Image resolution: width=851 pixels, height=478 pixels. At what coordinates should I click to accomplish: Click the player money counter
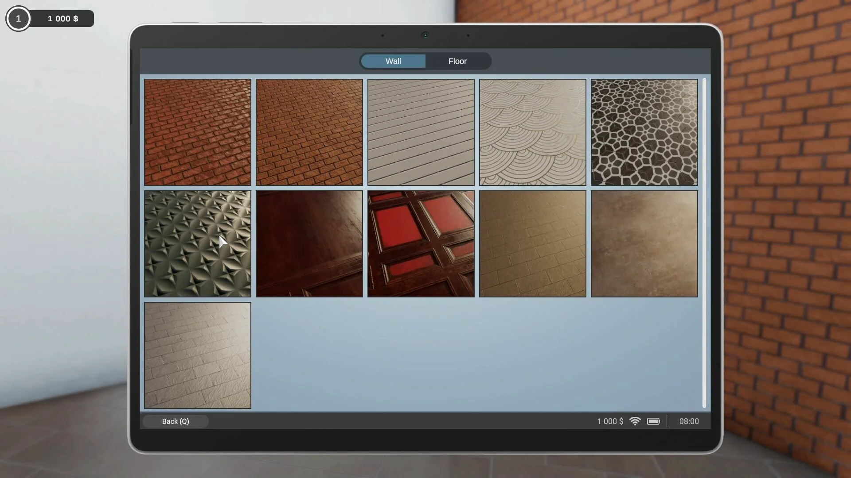(x=62, y=19)
